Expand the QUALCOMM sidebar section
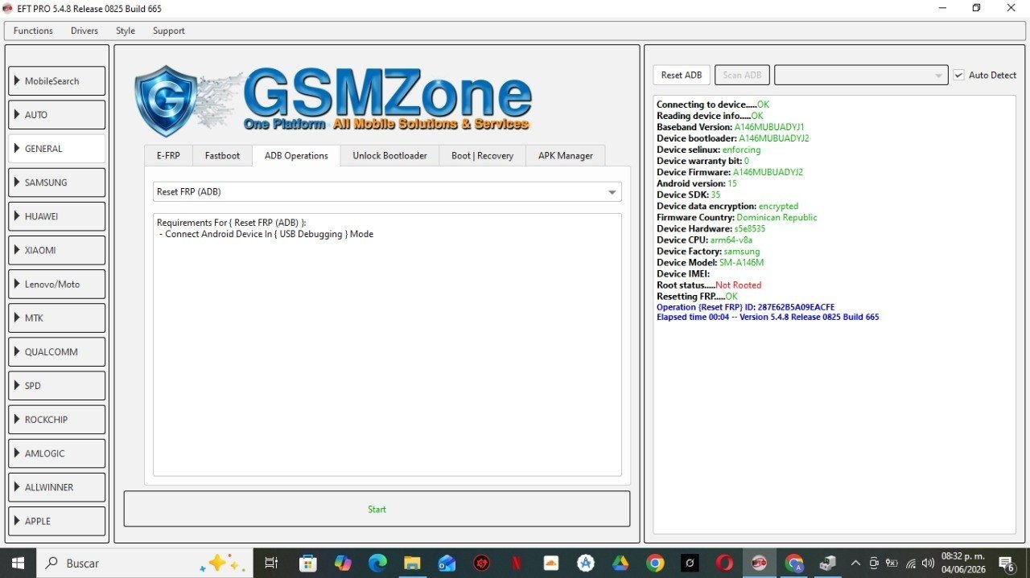 coord(57,351)
